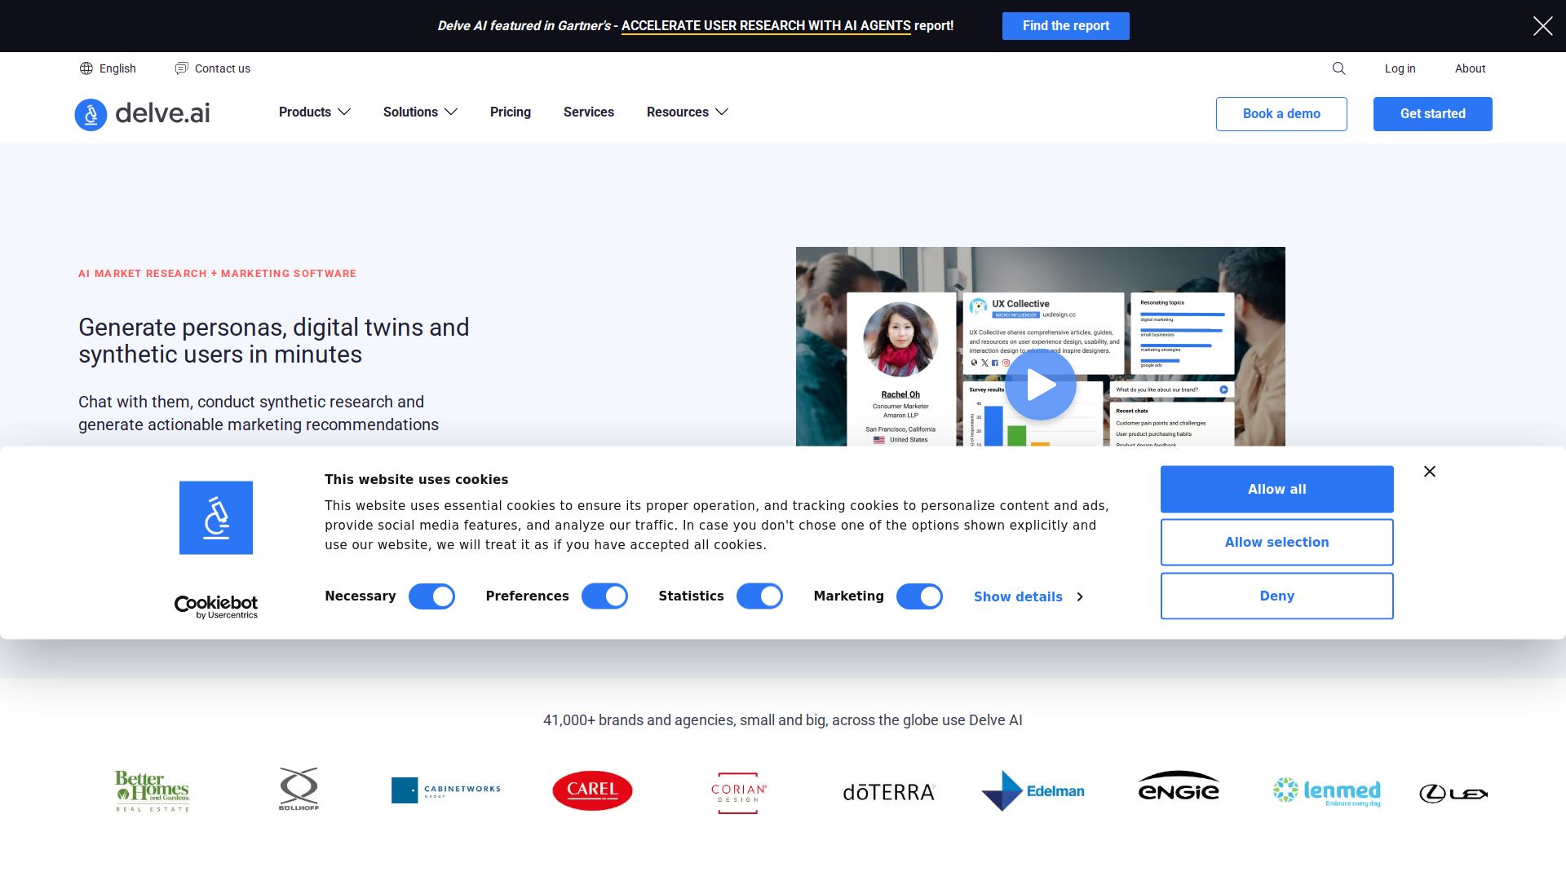The image size is (1566, 880).
Task: Expand Show details for cookies
Action: [x=1028, y=596]
